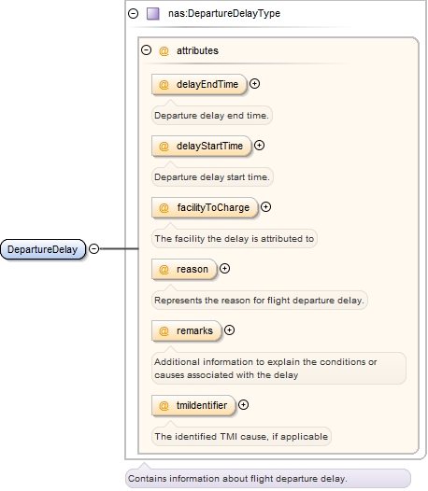Viewport: 428px width, 491px height.
Task: Expand the facilityToCharge attribute
Action: (x=266, y=206)
